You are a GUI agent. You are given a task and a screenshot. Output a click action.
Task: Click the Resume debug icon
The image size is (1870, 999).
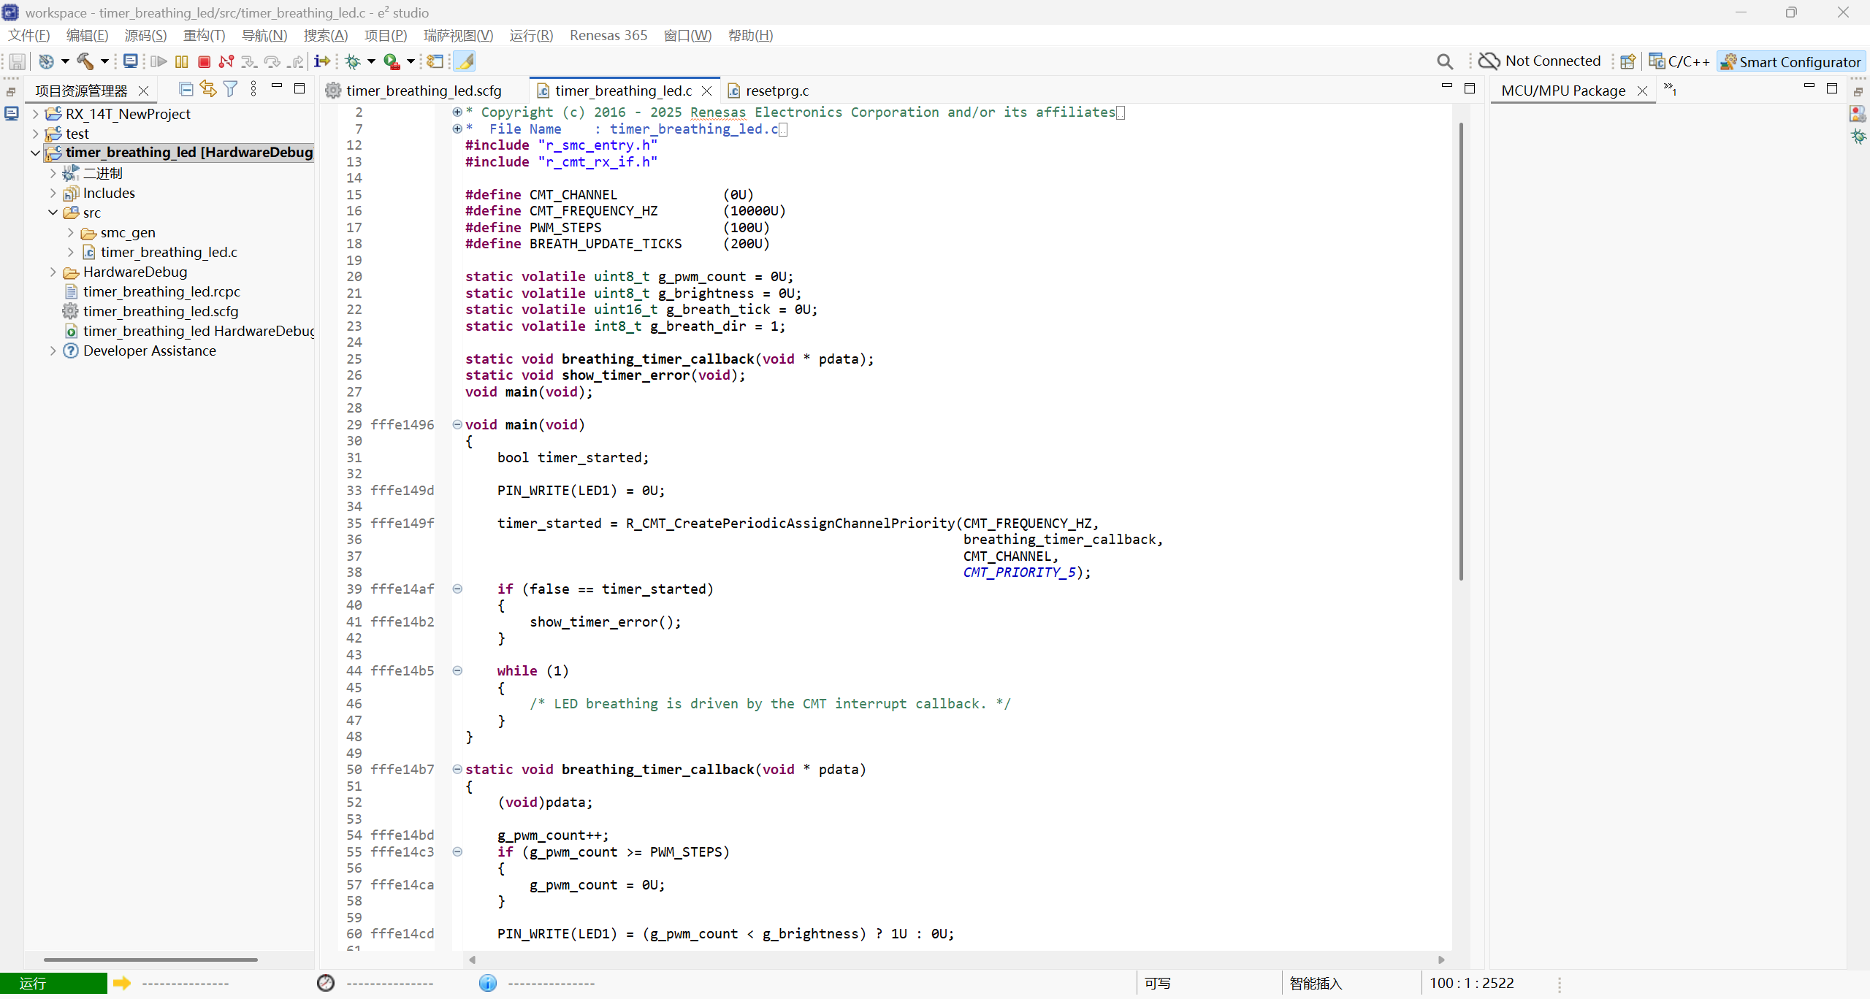(x=159, y=61)
